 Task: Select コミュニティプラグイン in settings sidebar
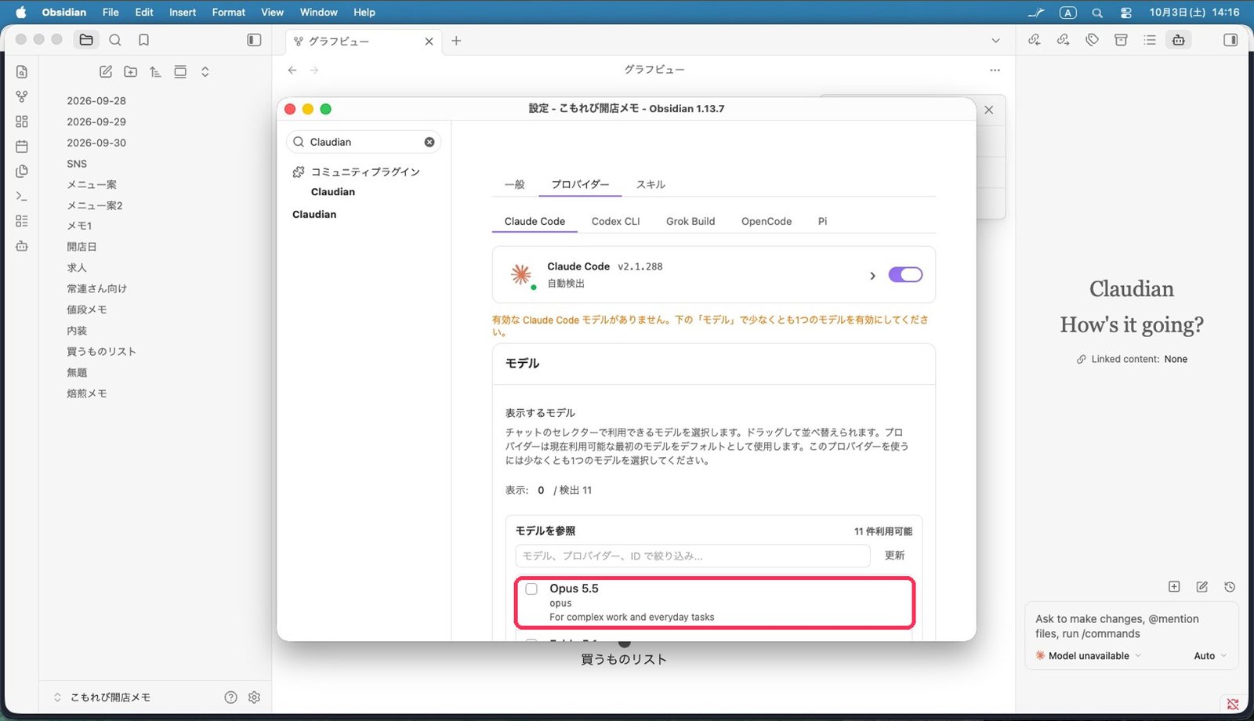365,172
